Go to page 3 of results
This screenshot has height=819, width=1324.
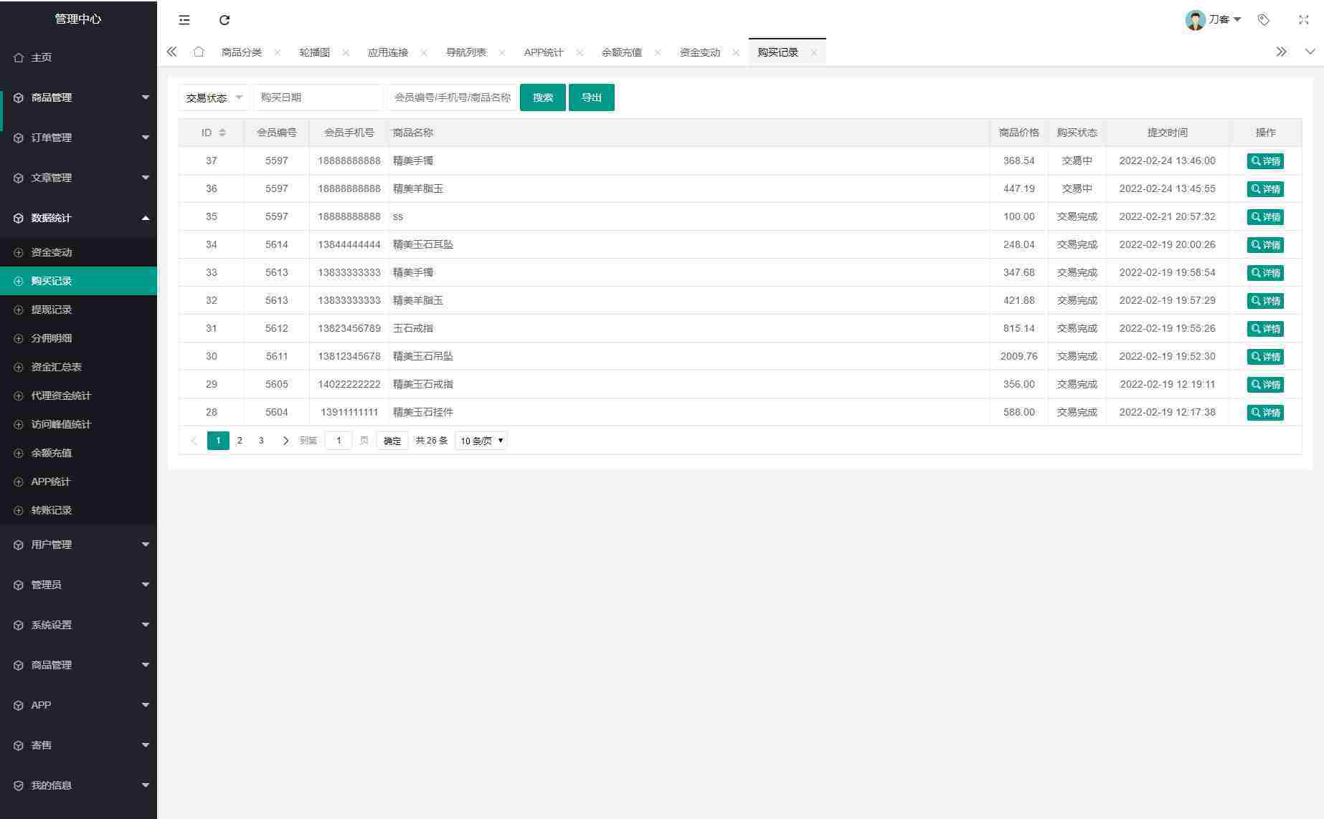pyautogui.click(x=261, y=441)
